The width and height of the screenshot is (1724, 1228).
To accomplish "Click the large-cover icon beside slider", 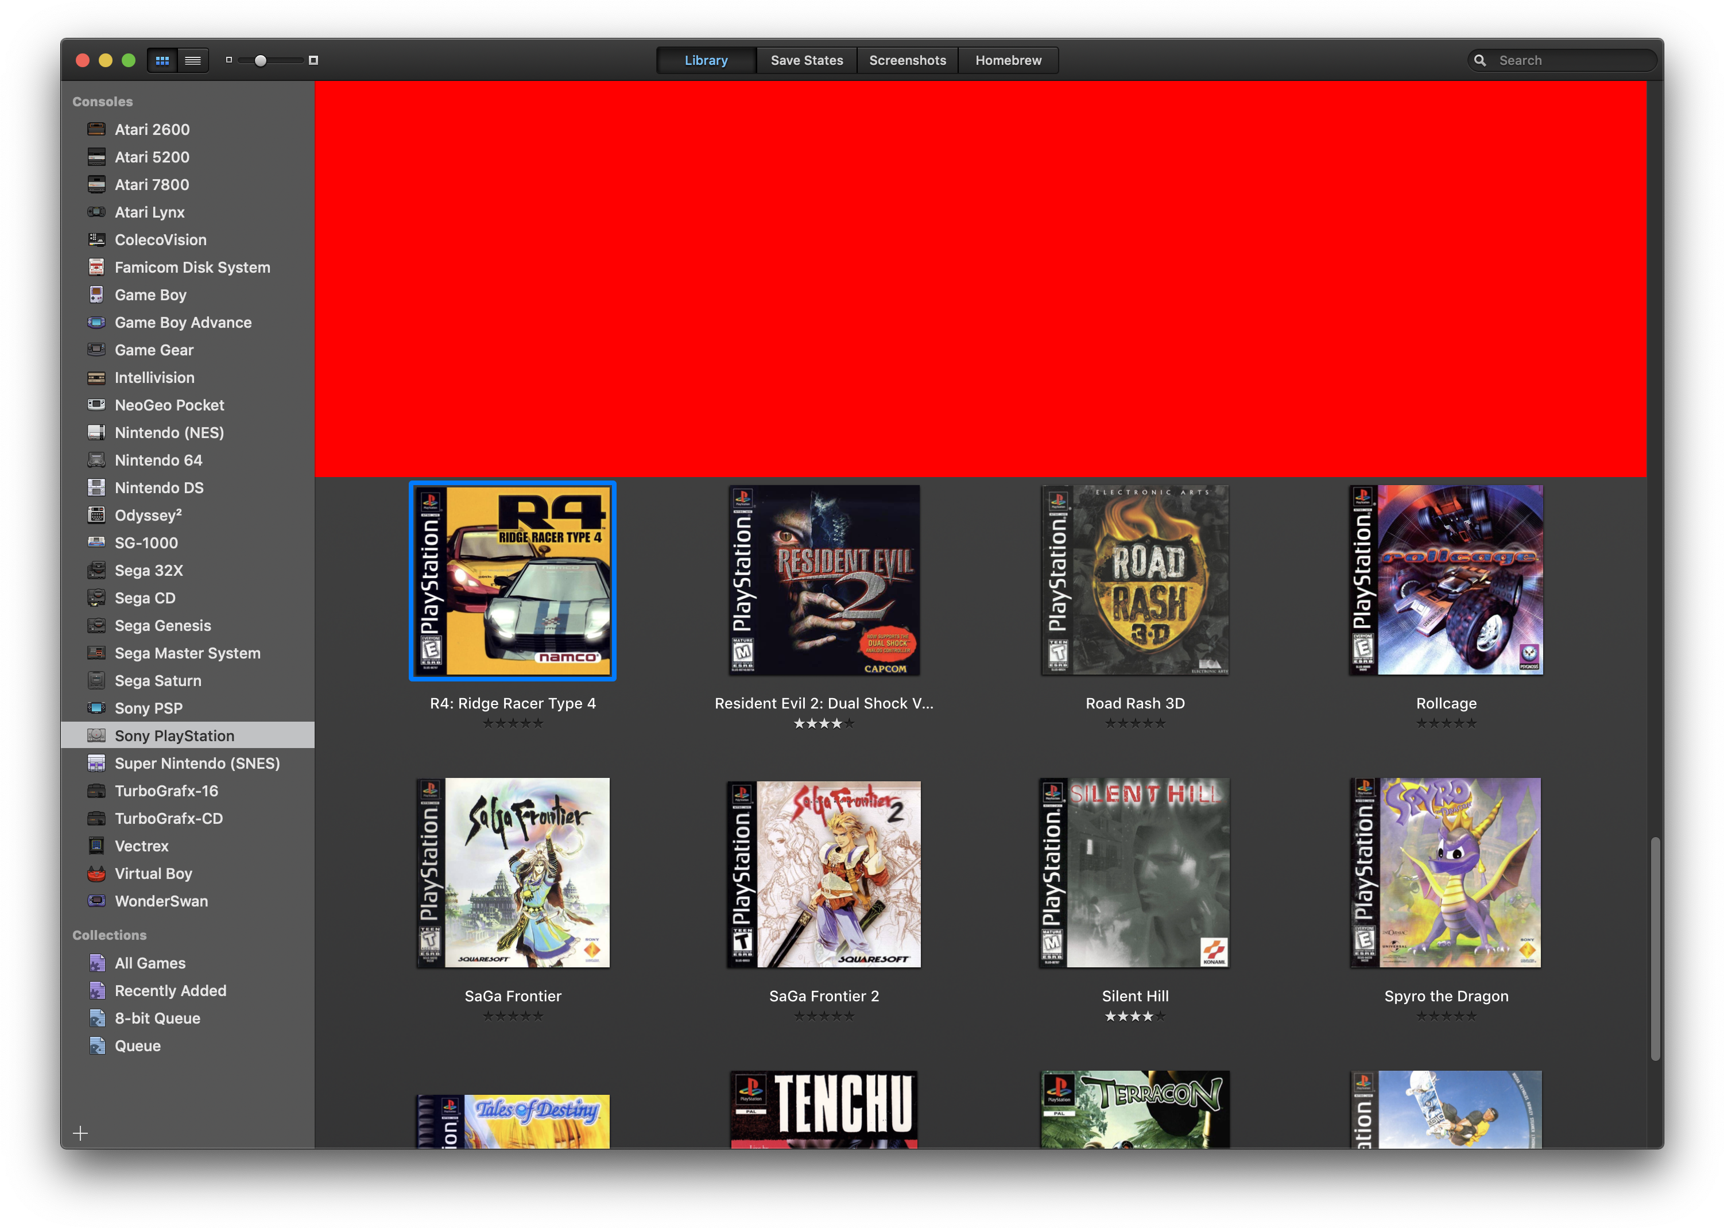I will pyautogui.click(x=313, y=60).
